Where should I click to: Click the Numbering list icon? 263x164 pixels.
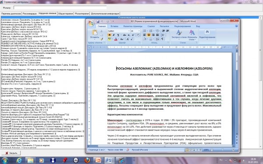click(x=151, y=31)
